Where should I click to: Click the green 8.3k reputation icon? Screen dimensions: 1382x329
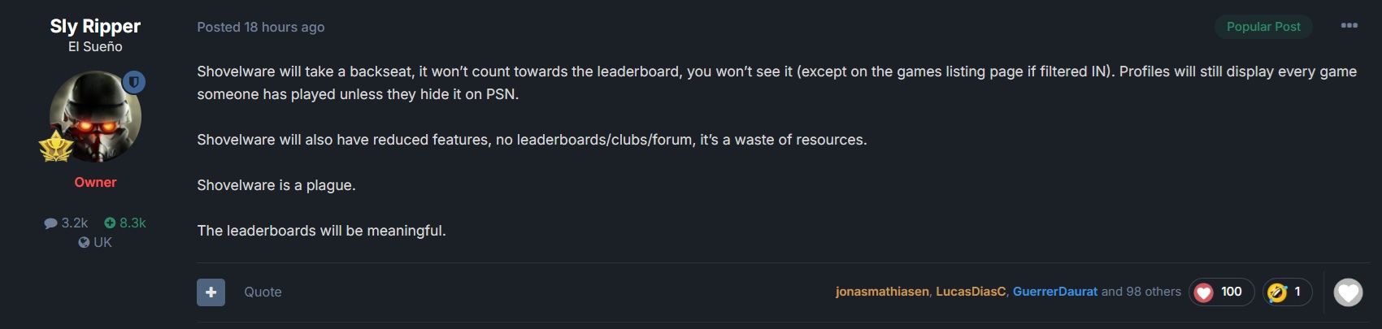pos(111,223)
